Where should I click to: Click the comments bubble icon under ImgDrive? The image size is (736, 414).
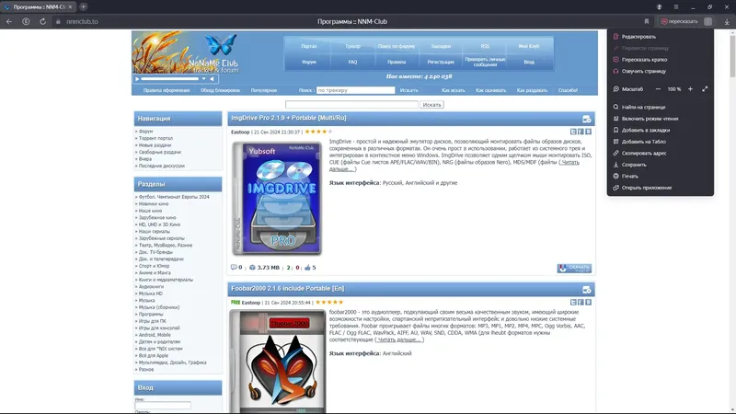point(234,268)
